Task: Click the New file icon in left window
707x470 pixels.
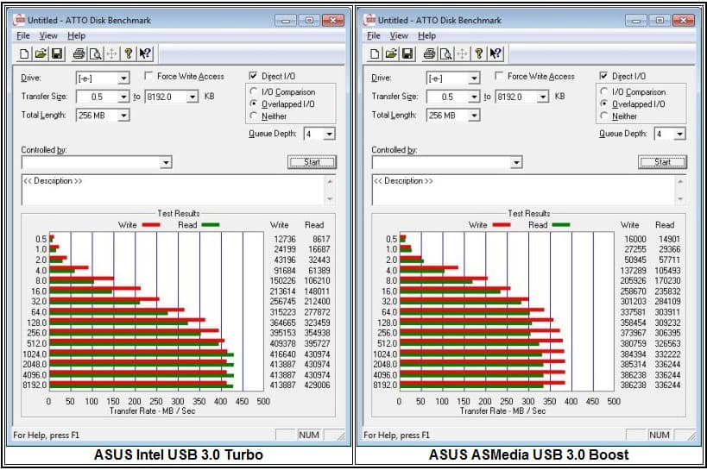Action: (x=25, y=54)
